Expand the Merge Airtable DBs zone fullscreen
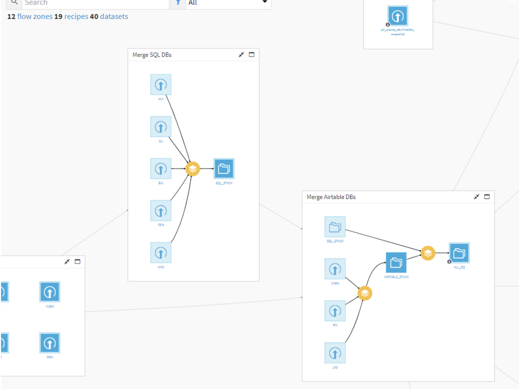This screenshot has height=389, width=519. [x=487, y=197]
